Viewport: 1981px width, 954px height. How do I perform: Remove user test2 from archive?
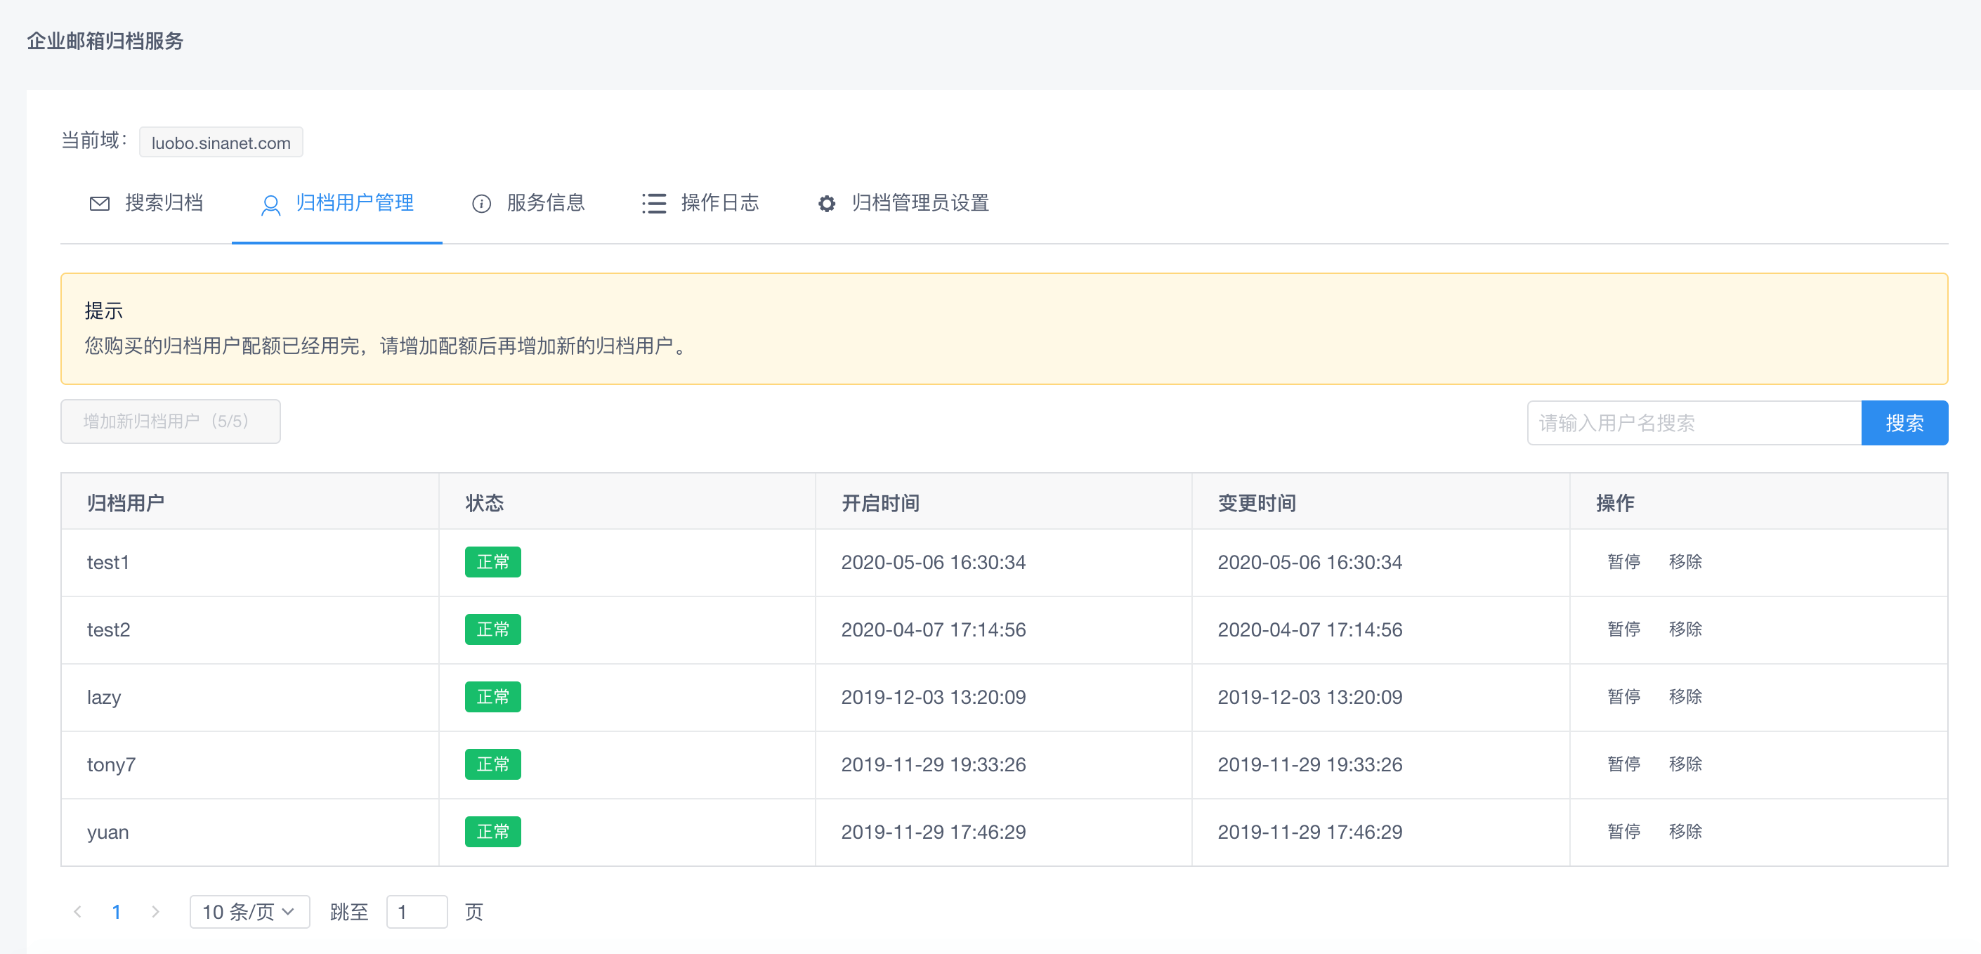click(x=1685, y=629)
